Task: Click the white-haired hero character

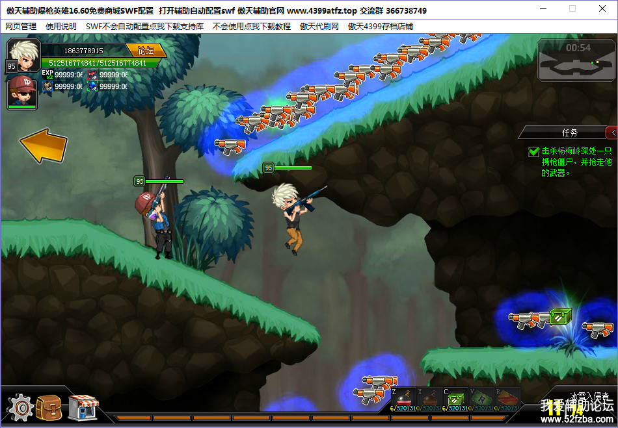Action: (x=297, y=218)
